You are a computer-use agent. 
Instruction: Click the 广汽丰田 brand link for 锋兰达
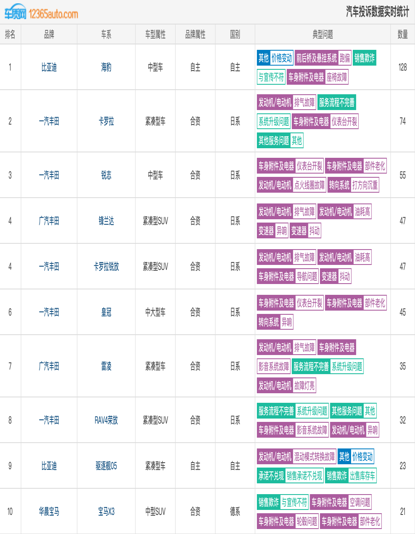[x=49, y=221]
